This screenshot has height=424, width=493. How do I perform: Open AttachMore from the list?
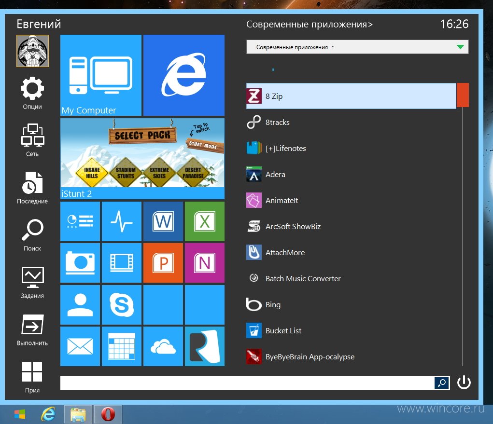click(351, 252)
